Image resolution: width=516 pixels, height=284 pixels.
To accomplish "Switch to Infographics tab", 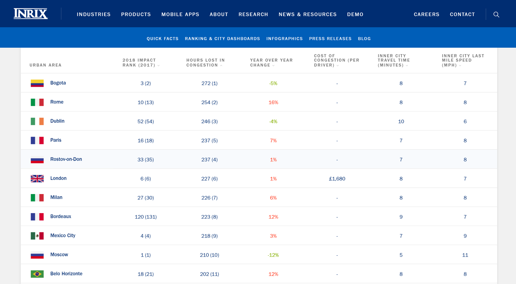I will (284, 39).
